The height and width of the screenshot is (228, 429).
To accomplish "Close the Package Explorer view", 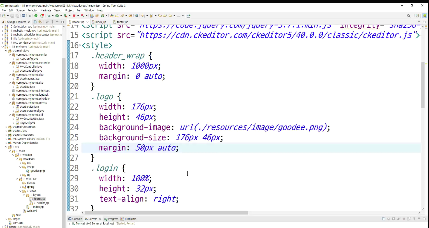I will click(29, 22).
